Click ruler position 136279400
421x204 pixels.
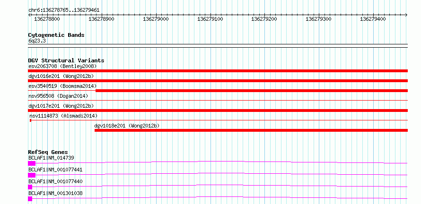[373, 19]
